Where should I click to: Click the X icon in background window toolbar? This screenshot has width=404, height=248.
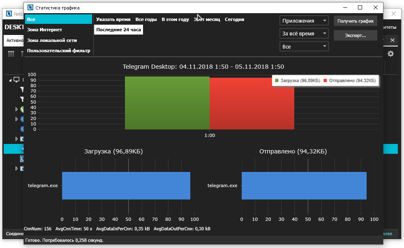pyautogui.click(x=392, y=40)
